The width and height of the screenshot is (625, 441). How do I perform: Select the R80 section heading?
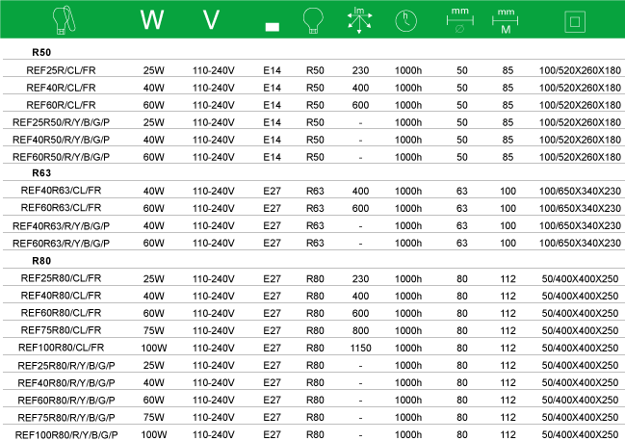(x=41, y=261)
